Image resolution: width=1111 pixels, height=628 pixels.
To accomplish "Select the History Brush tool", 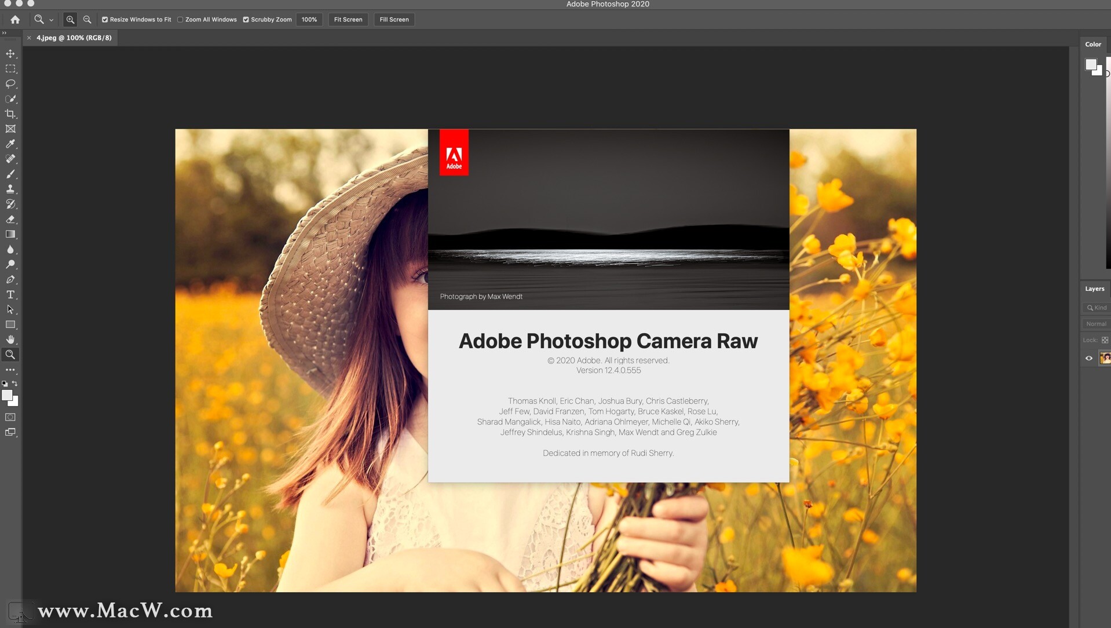I will pyautogui.click(x=10, y=205).
